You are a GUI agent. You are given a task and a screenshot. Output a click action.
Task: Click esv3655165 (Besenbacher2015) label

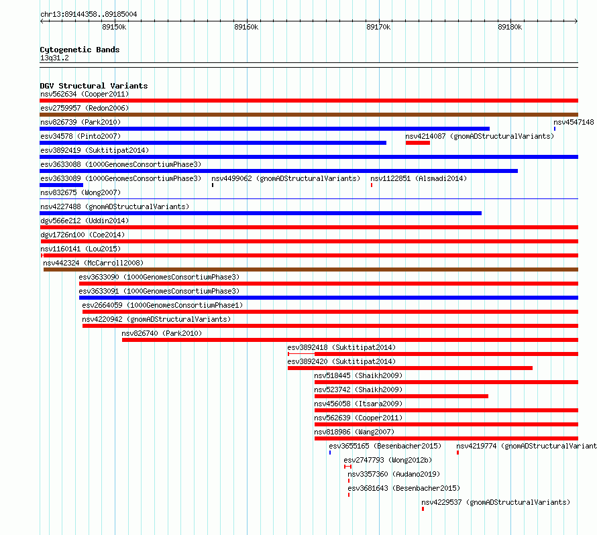point(385,446)
